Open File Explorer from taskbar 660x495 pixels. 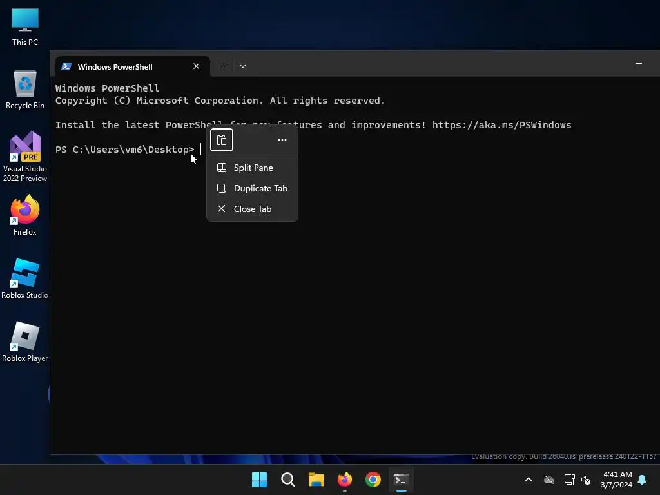pyautogui.click(x=316, y=480)
